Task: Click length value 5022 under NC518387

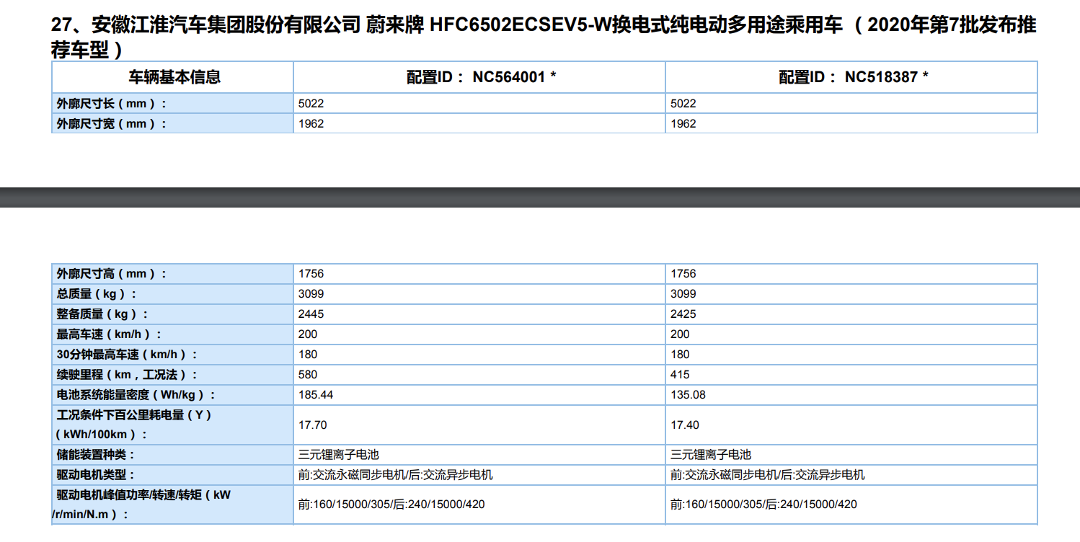Action: tap(683, 104)
